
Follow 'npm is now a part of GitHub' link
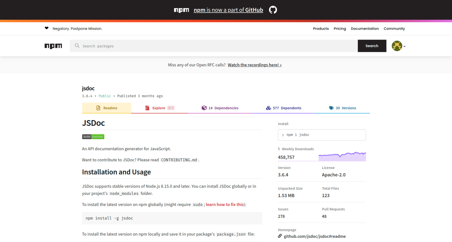click(228, 10)
